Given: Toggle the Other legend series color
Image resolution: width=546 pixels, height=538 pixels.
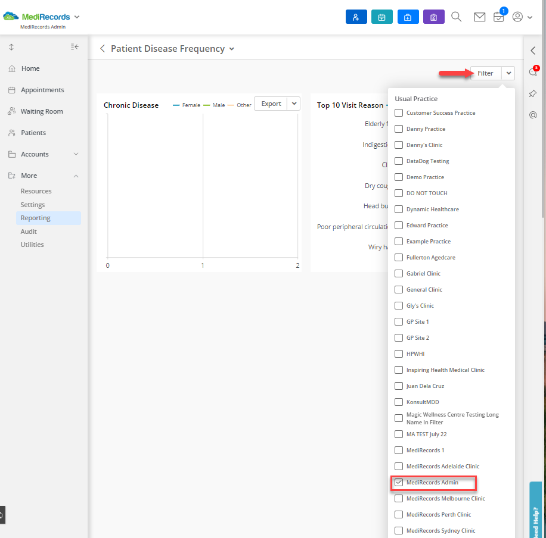Looking at the screenshot, I should tap(231, 105).
